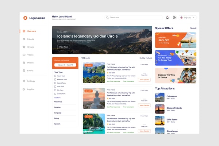This screenshot has height=146, width=219.
Task: Click See More under Tour Type
Action: pos(57,98)
